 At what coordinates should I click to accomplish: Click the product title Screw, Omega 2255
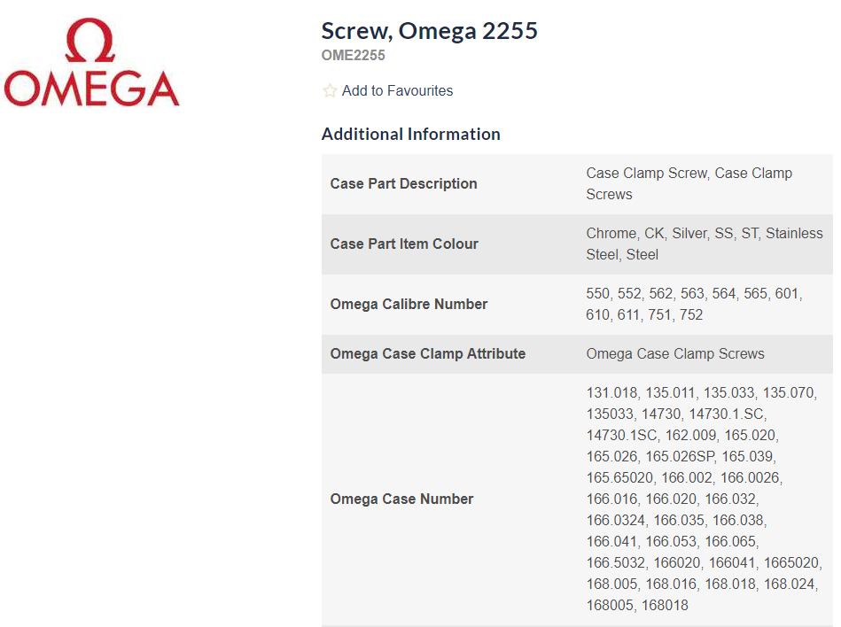click(x=429, y=31)
